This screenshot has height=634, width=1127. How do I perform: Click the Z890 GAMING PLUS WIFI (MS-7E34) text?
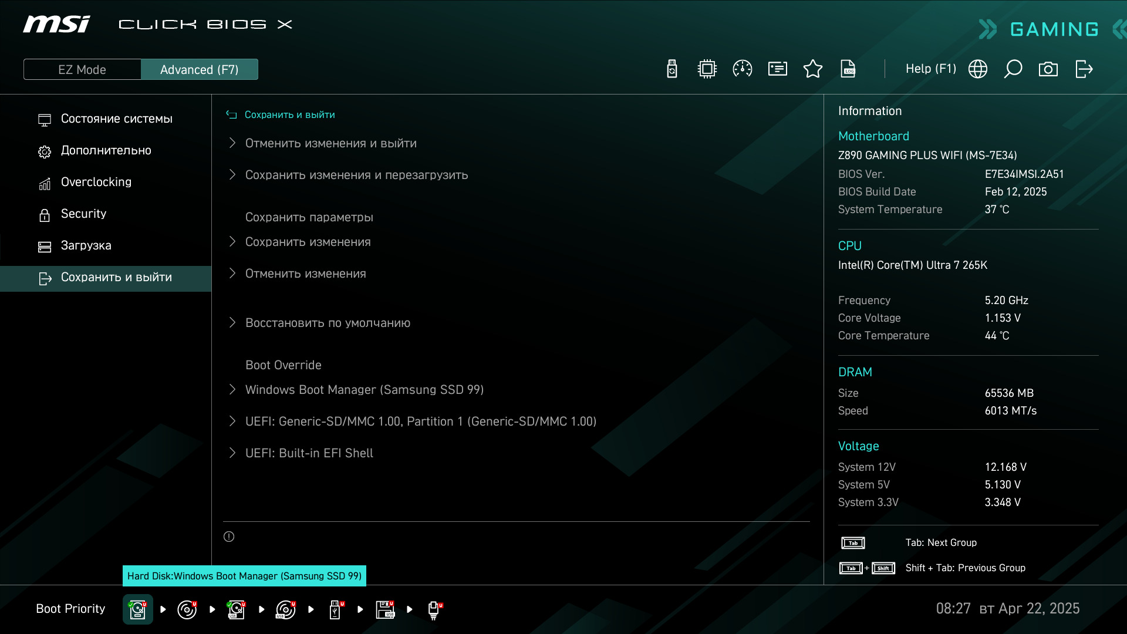pos(927,156)
